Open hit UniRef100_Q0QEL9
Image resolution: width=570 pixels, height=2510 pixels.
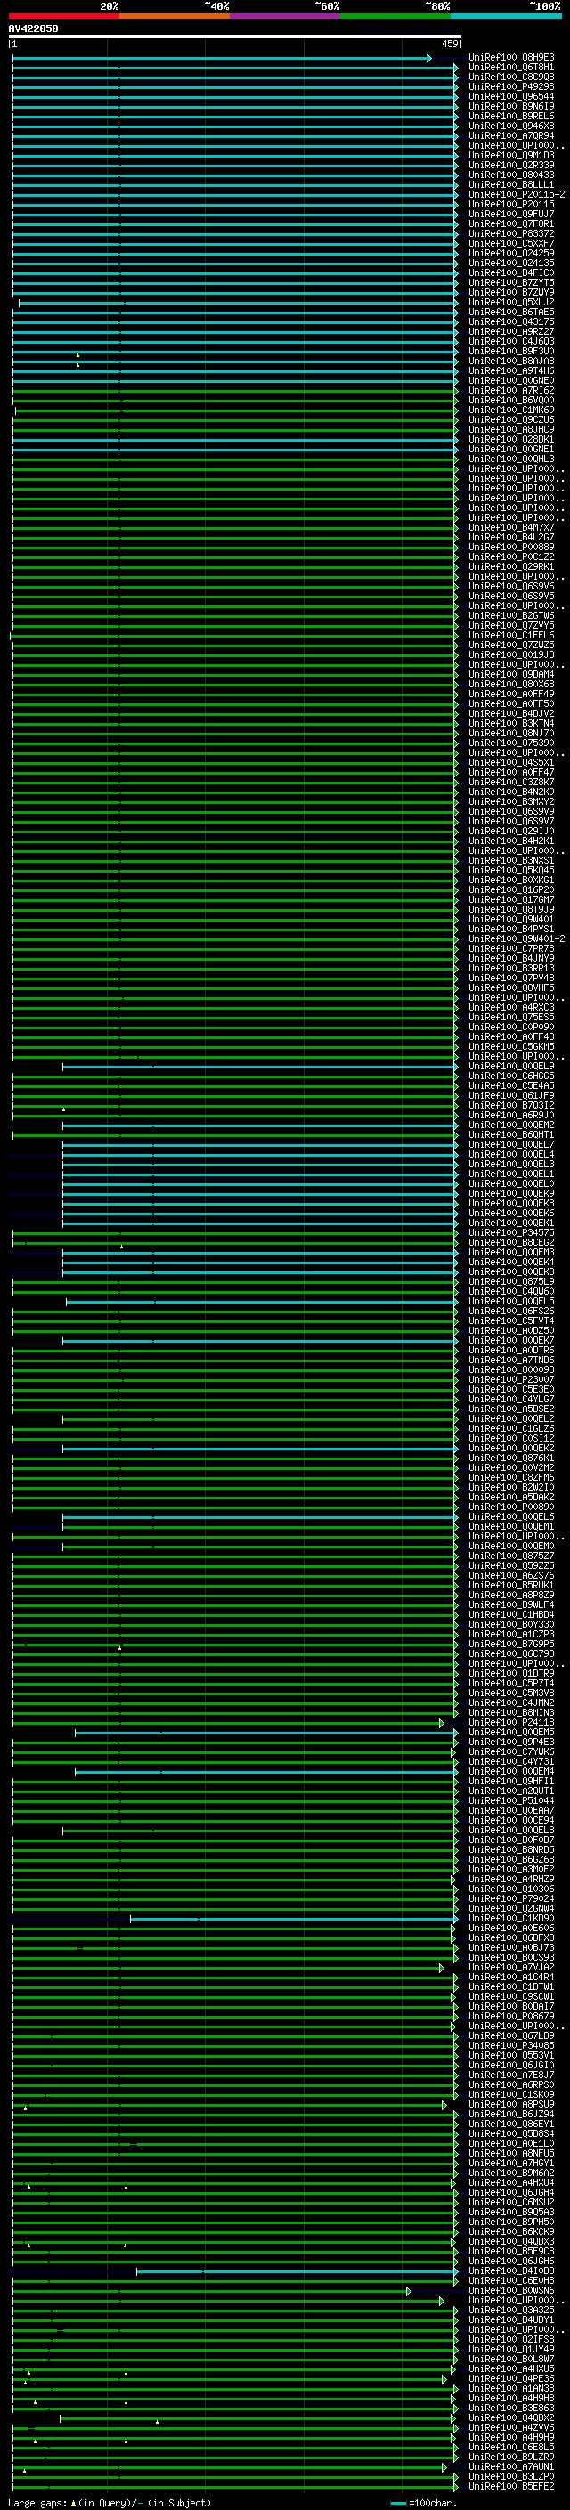click(511, 1067)
